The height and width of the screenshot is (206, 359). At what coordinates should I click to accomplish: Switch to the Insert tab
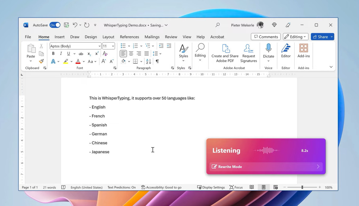pos(60,37)
